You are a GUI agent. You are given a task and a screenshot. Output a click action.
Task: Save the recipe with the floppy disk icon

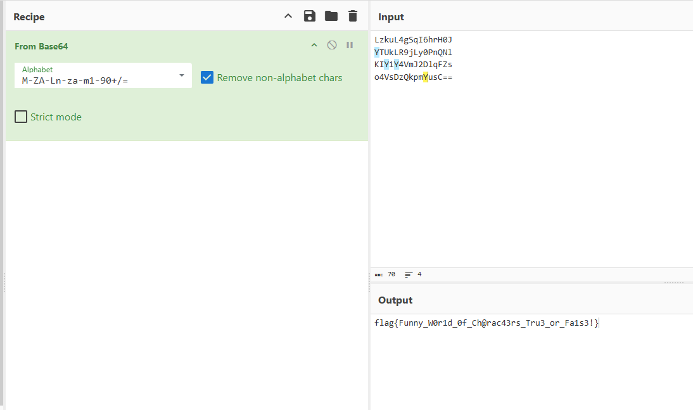point(309,16)
